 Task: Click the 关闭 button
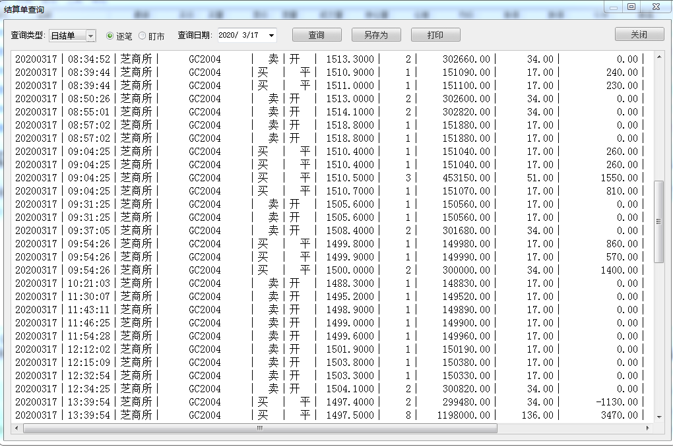pyautogui.click(x=639, y=34)
